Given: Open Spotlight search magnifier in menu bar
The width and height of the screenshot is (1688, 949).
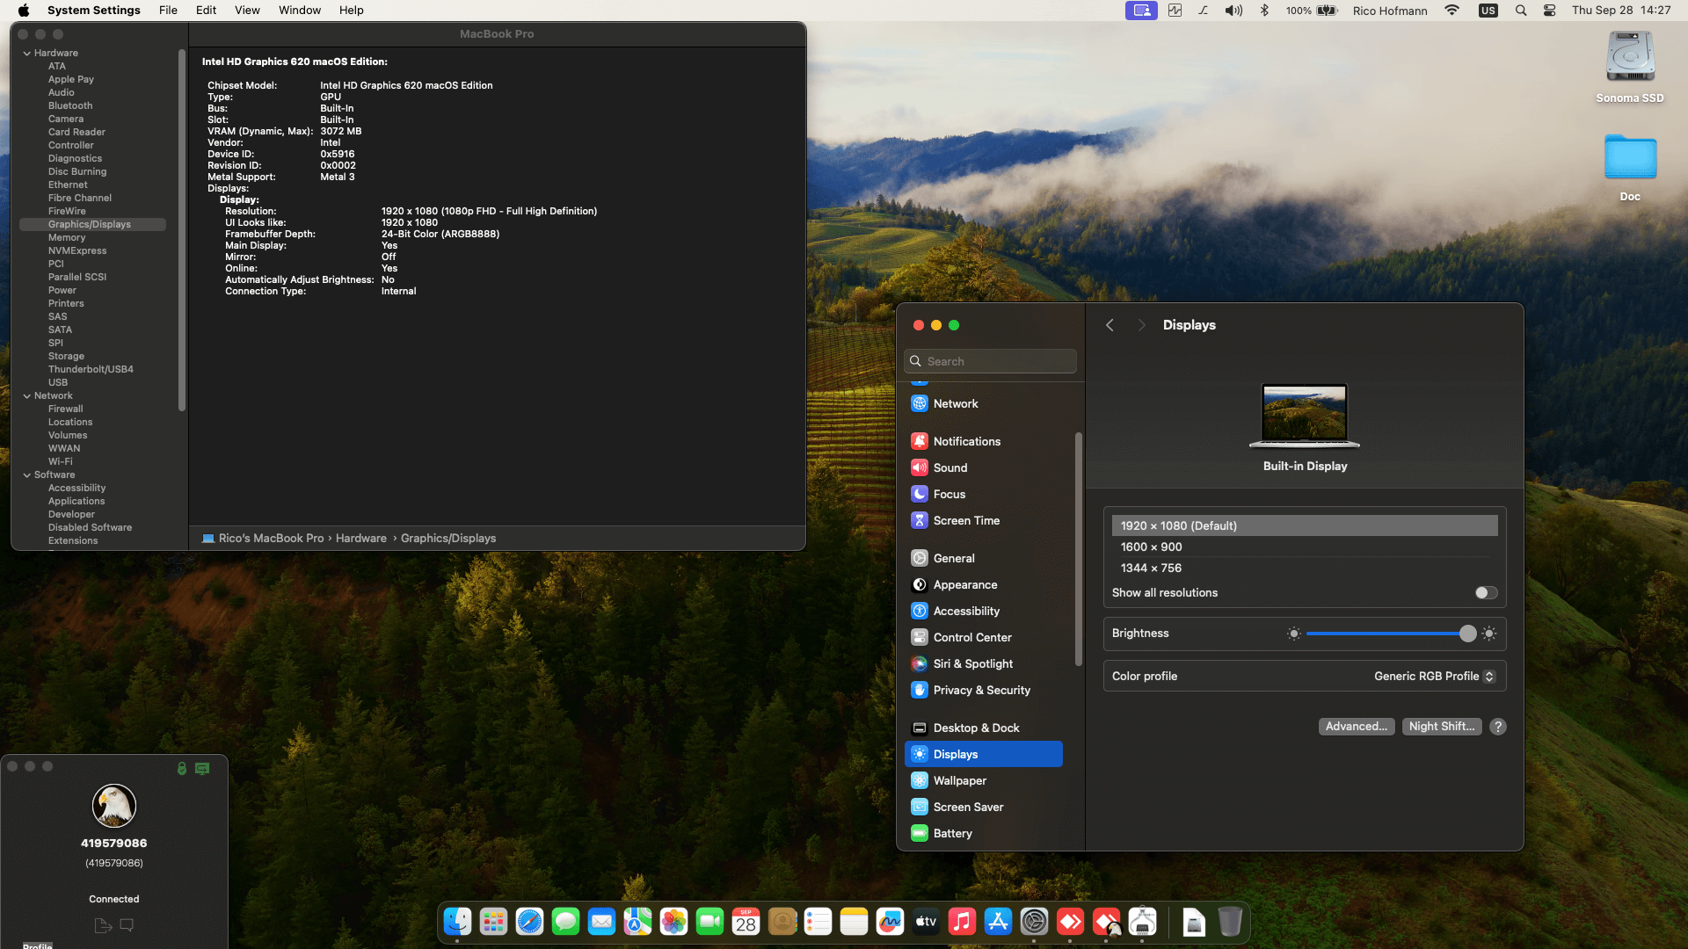Looking at the screenshot, I should pyautogui.click(x=1520, y=11).
